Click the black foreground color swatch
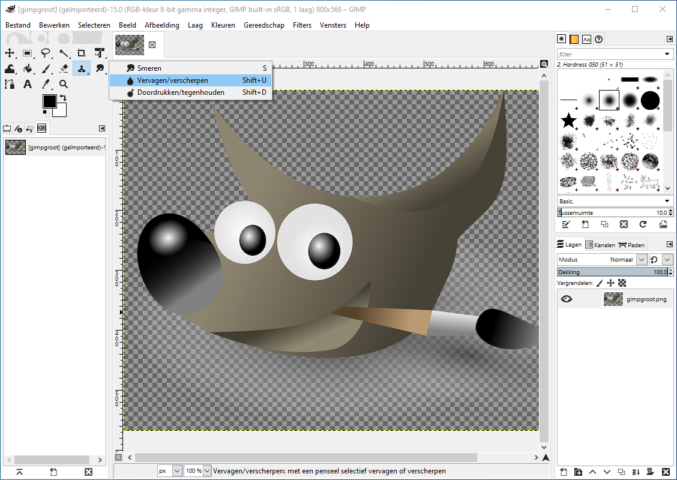 pyautogui.click(x=49, y=101)
